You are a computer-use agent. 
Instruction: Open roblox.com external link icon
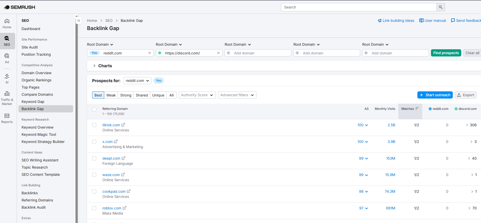click(124, 208)
